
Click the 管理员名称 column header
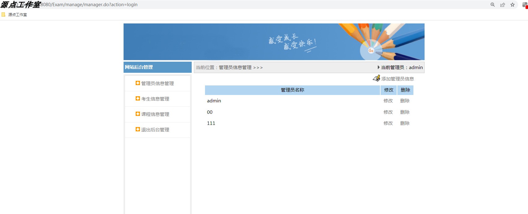292,90
